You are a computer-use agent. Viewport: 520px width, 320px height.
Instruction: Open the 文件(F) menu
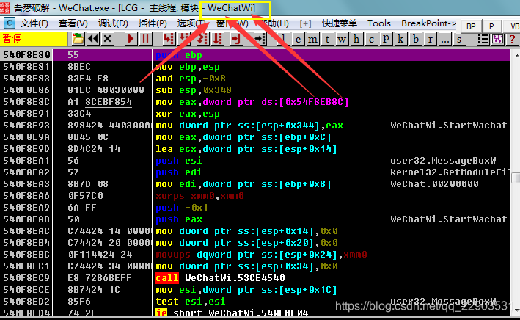[34, 23]
